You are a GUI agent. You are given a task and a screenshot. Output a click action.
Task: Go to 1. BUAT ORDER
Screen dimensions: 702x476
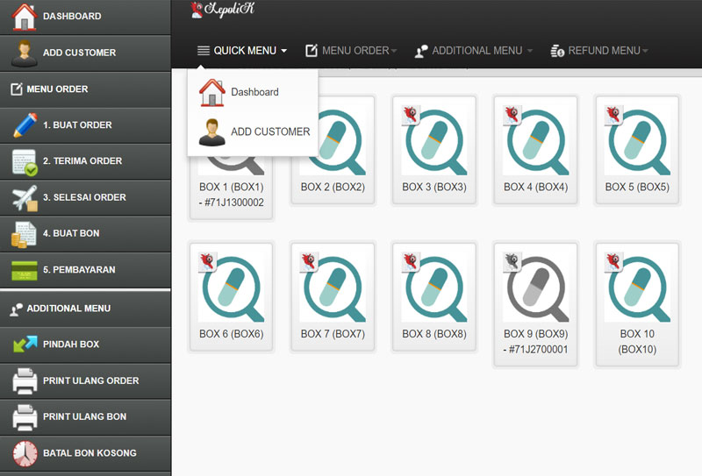pyautogui.click(x=85, y=125)
